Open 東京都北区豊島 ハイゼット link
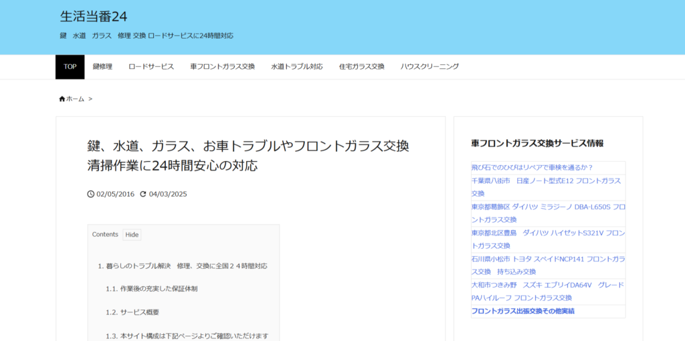 pos(548,239)
